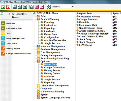Screen dimensions: 121x101
Task: Select Melting Orders tree item
Action: click(x=52, y=73)
